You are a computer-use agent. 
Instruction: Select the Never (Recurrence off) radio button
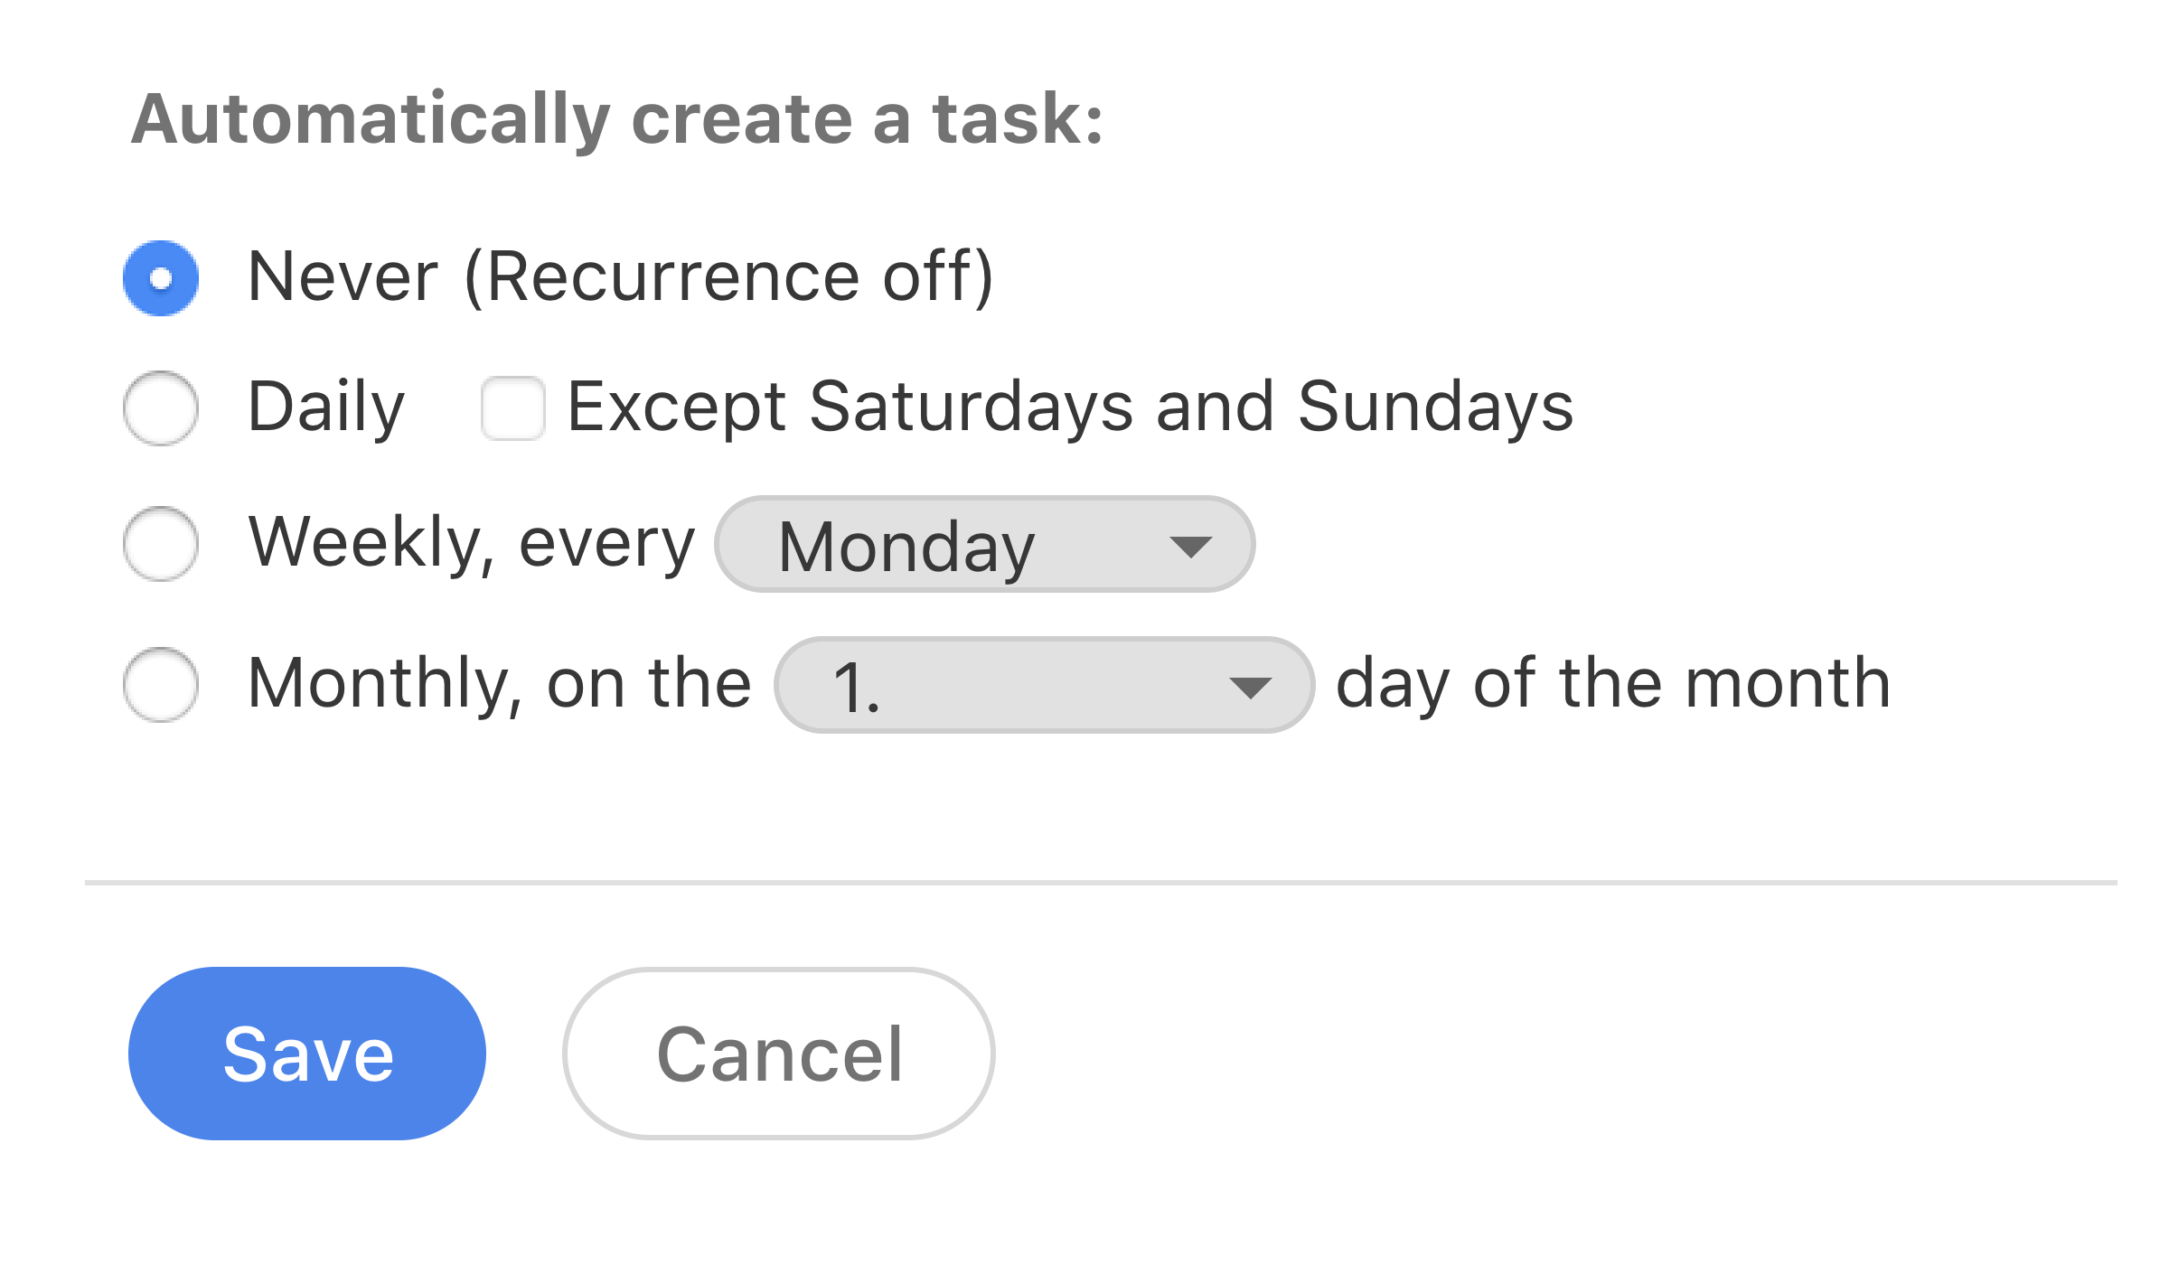(161, 278)
